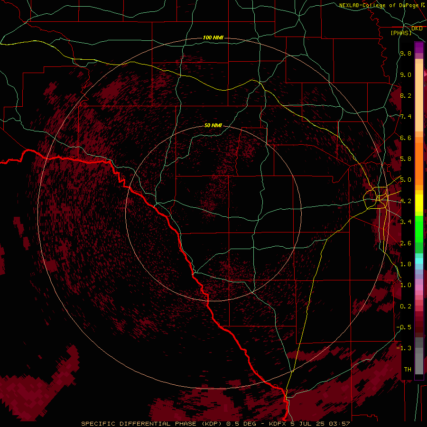
Task: Click the 6.6 legend value
Action: coord(406,138)
